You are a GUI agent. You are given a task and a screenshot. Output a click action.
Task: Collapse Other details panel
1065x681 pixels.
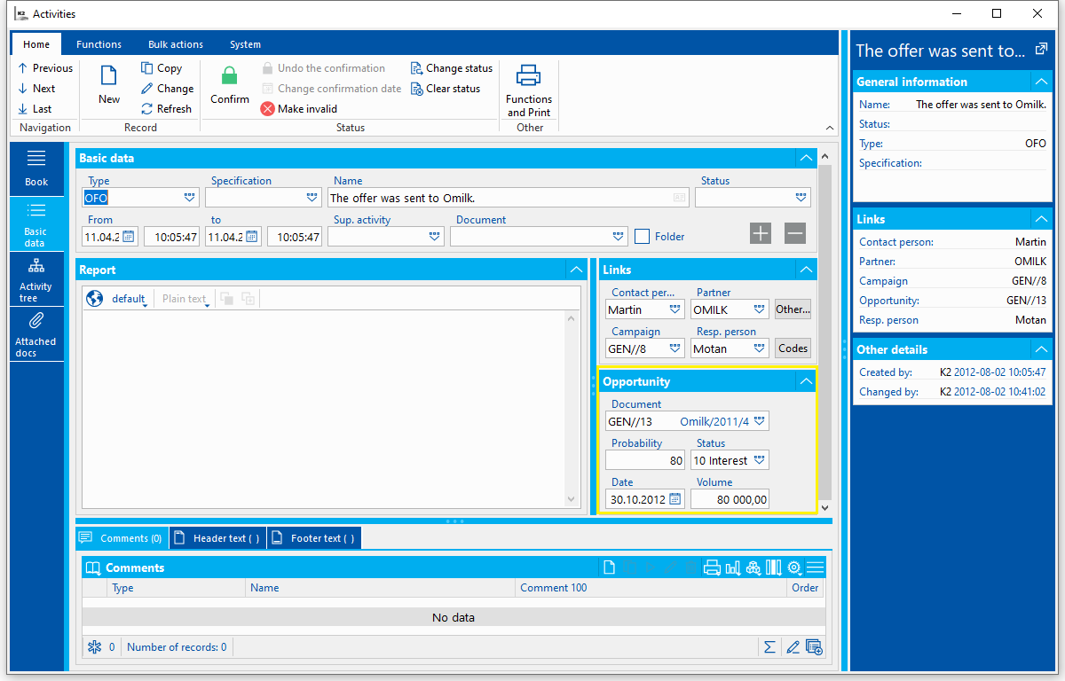click(x=1041, y=349)
